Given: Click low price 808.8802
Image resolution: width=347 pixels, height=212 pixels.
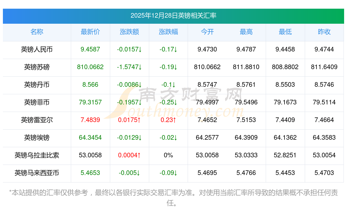Looking at the screenshot, I should pos(285,67).
